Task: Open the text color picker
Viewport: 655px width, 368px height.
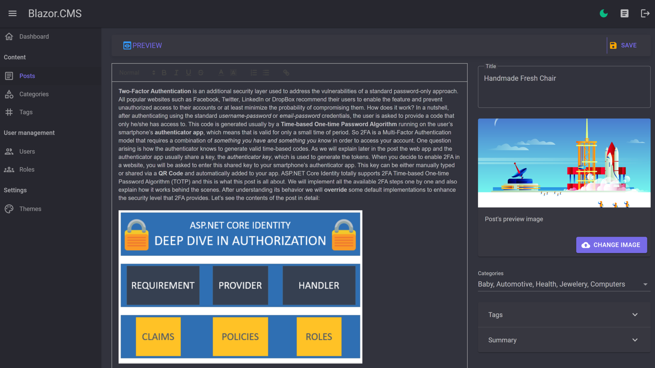Action: pos(221,73)
